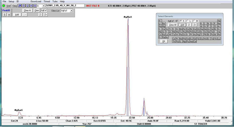This screenshot has width=234, height=128.
Task: Click the M button under PeakID
Action: [9, 15]
